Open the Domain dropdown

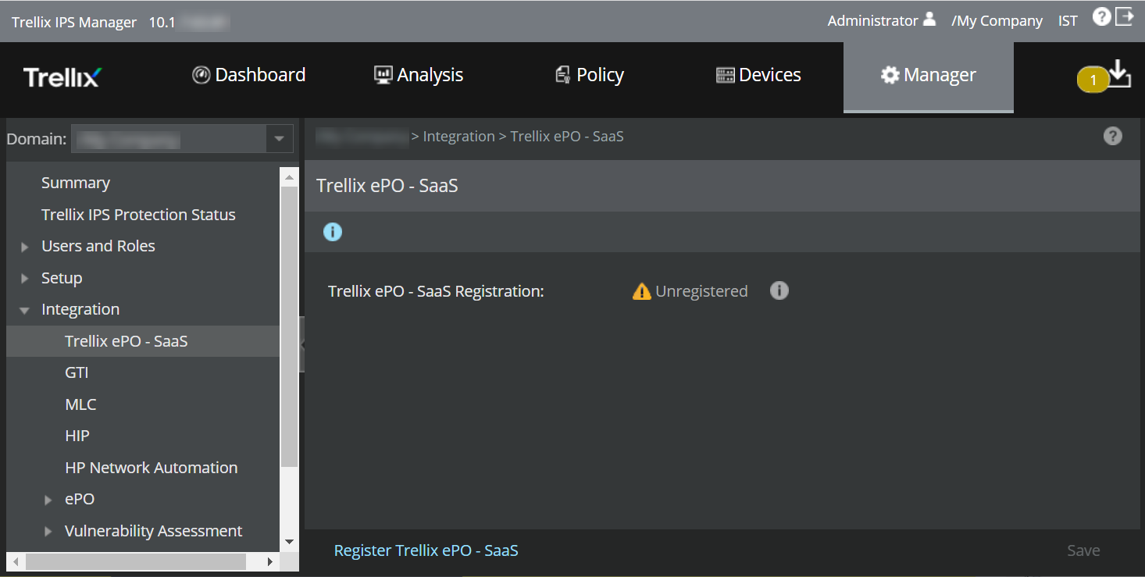tap(279, 139)
